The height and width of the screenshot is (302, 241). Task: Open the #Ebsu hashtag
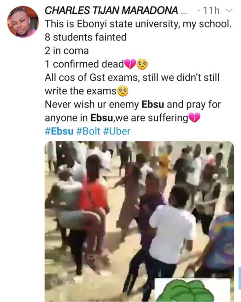(59, 131)
